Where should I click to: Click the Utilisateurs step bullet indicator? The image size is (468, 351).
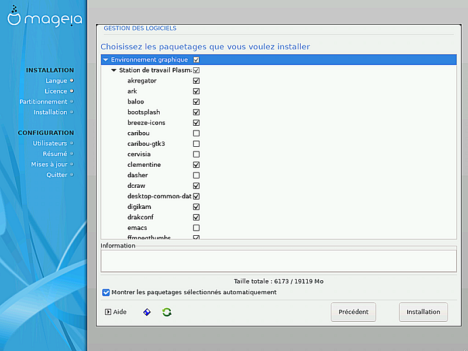[x=72, y=143]
